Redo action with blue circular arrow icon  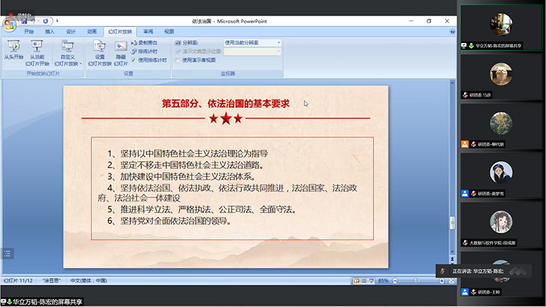click(x=45, y=21)
